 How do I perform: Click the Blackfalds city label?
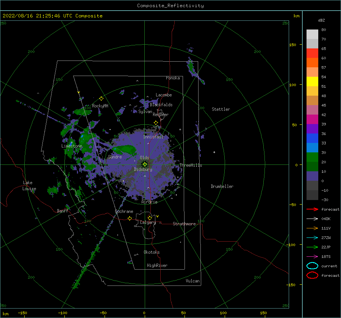coord(161,105)
